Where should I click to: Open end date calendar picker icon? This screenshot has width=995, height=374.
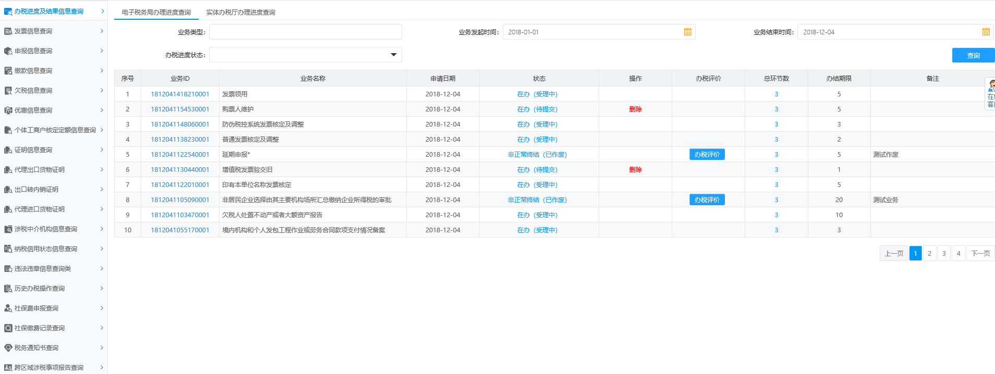pos(986,32)
